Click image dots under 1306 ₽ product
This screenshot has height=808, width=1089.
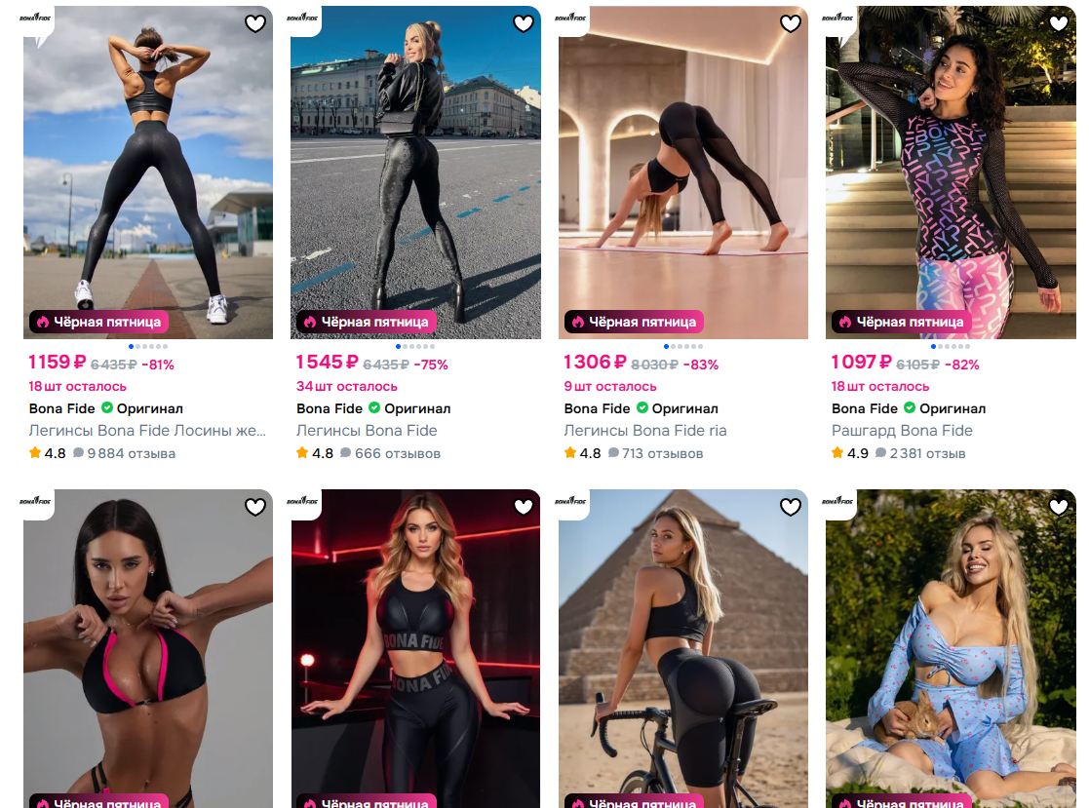tap(683, 346)
